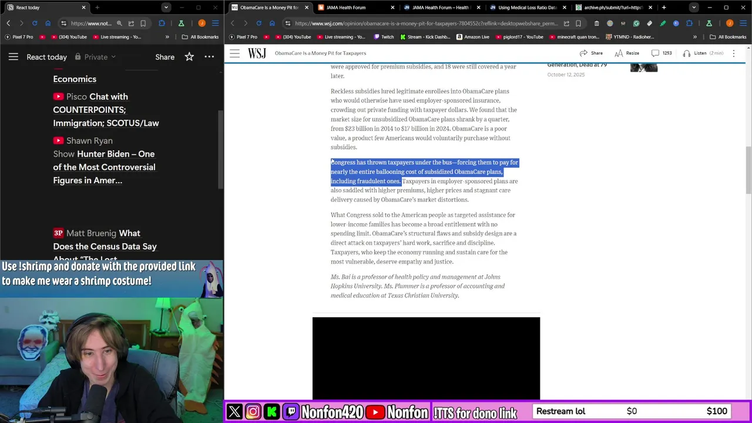Click the WSJ logo
This screenshot has width=752, height=423.
(x=257, y=53)
